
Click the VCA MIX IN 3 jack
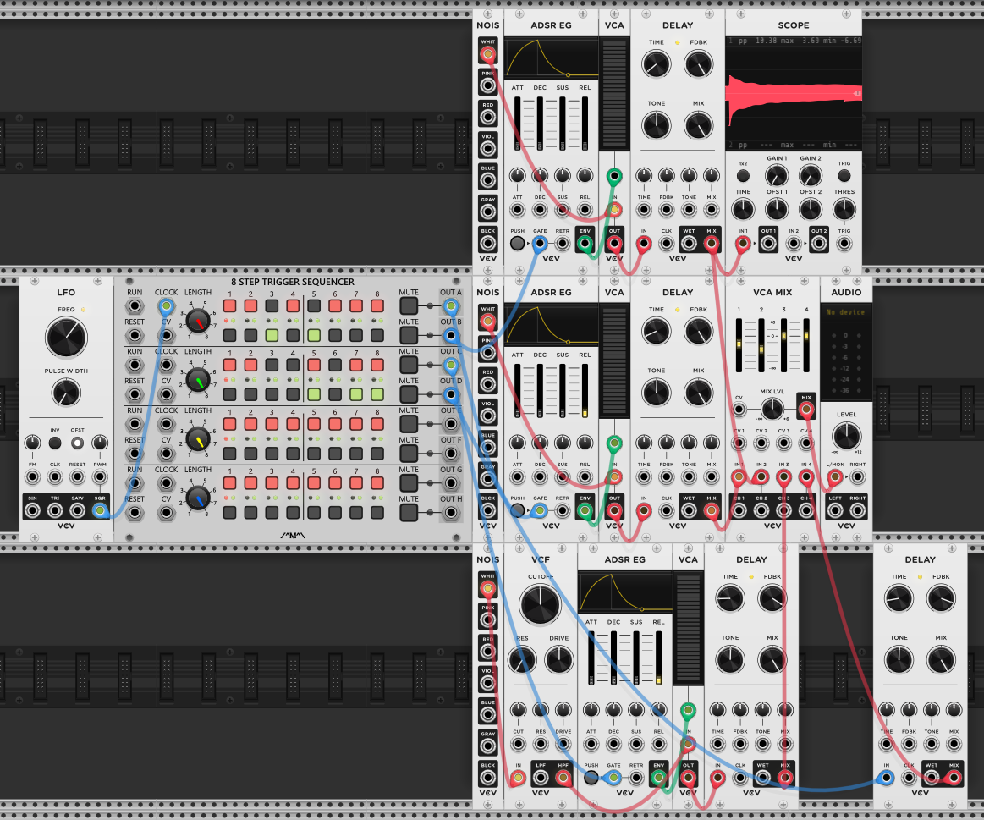(783, 477)
